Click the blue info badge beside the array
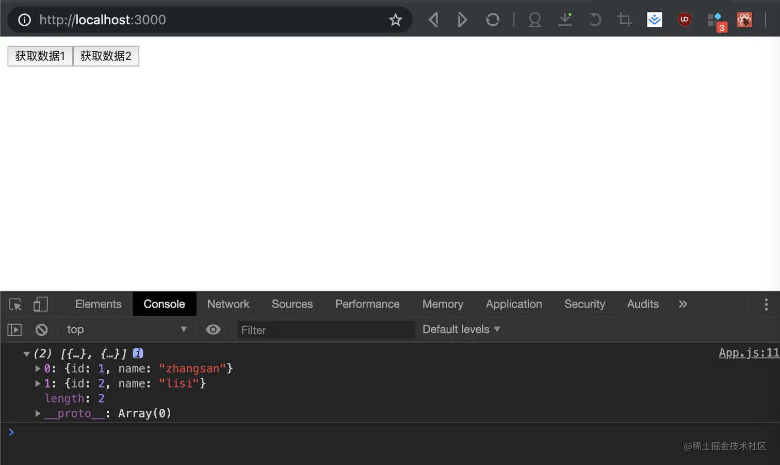The image size is (780, 465). (138, 354)
